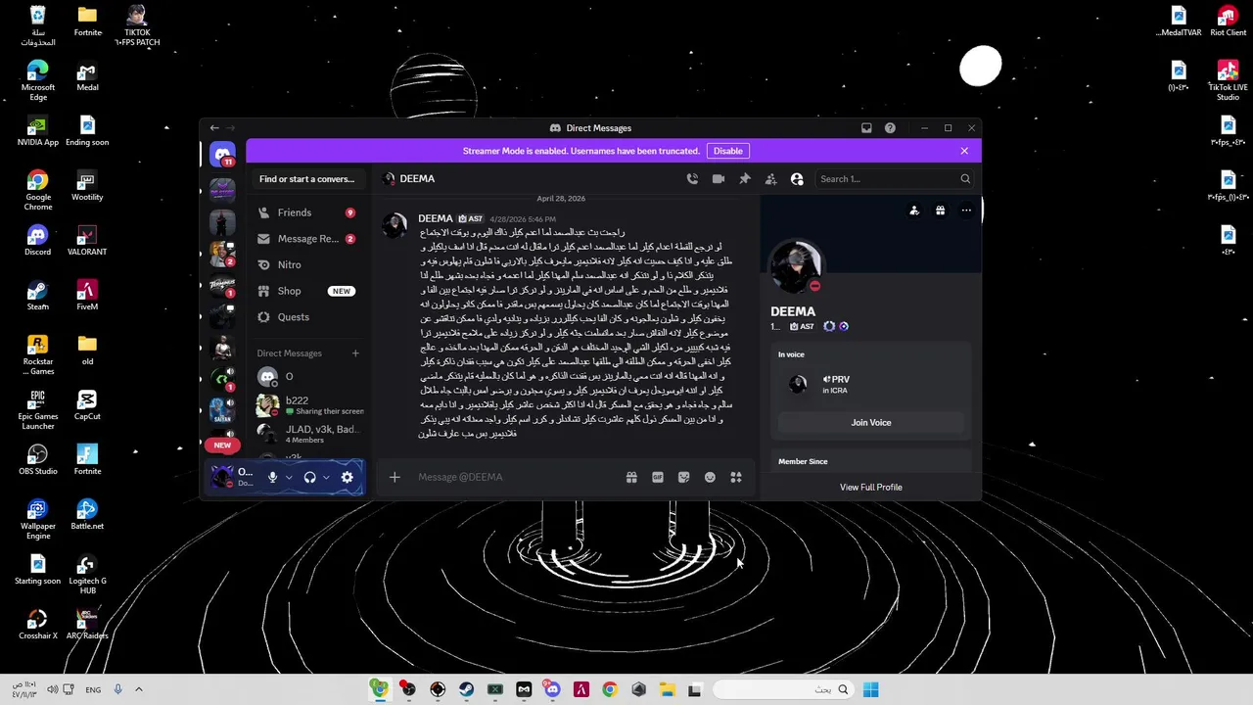Image resolution: width=1253 pixels, height=705 pixels.
Task: Start a voice call with DEEMA
Action: 692,179
